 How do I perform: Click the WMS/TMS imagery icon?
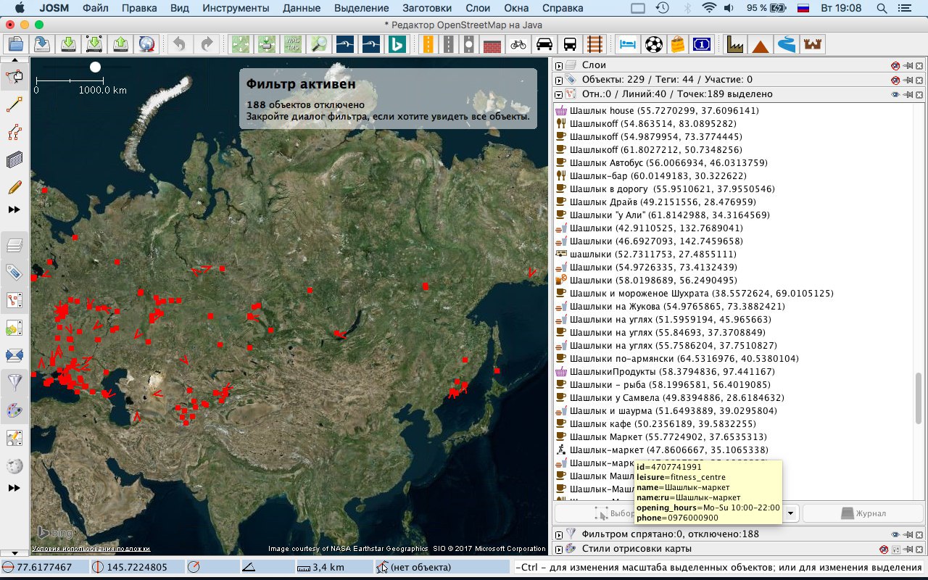(294, 44)
